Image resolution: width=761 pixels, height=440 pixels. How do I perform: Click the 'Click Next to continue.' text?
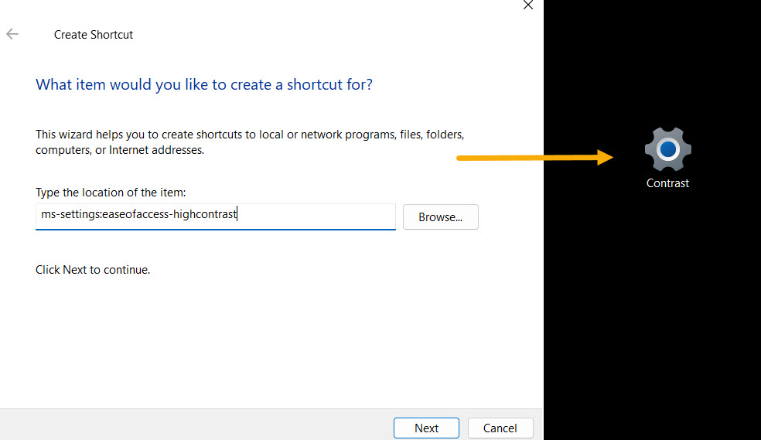tap(93, 270)
